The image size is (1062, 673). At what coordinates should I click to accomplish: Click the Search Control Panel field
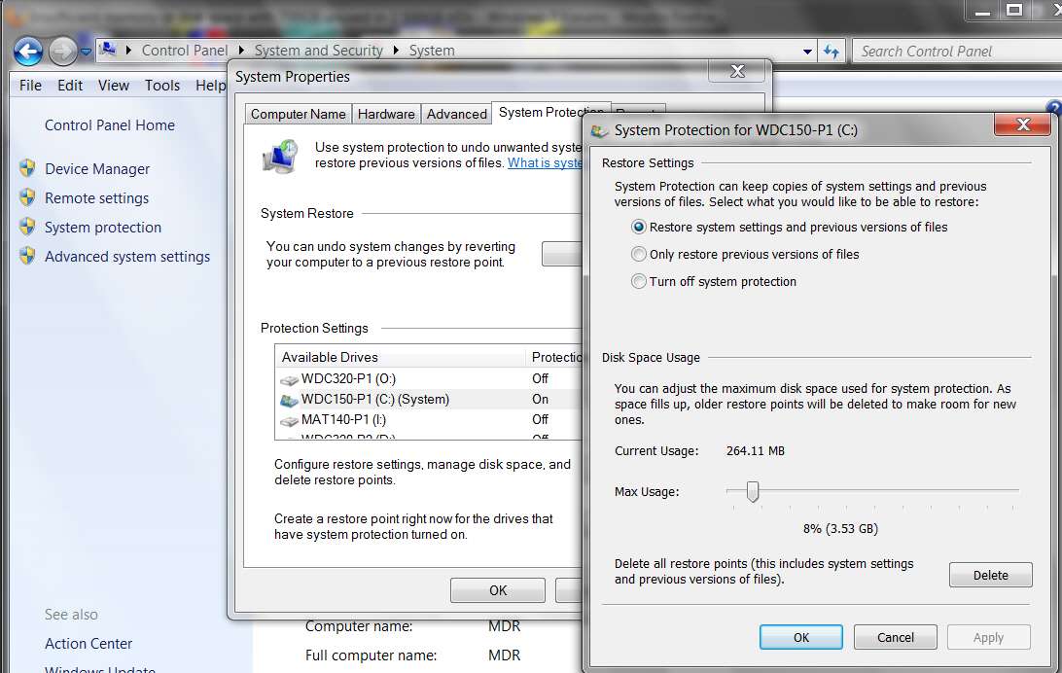[x=956, y=52]
